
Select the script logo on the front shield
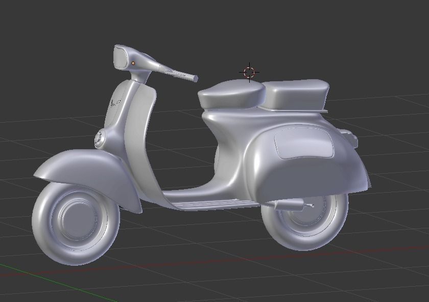coord(116,103)
